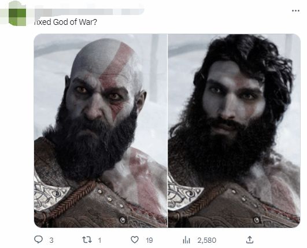
Task: Like the tweet with the heart icon
Action: [135, 239]
